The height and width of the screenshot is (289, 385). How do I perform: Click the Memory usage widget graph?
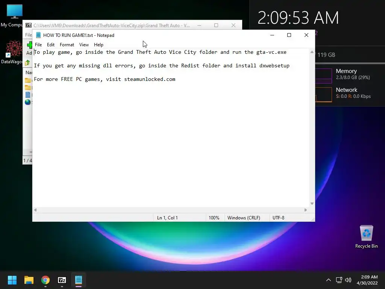tap(323, 76)
